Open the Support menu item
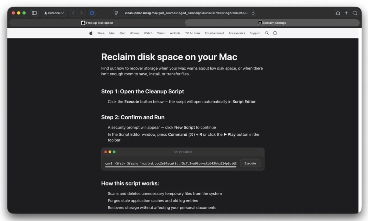 [255, 33]
